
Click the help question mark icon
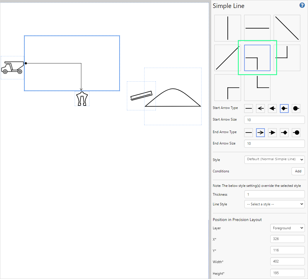click(x=302, y=5)
